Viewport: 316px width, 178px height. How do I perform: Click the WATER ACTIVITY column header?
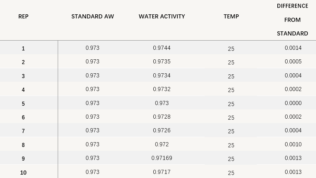click(x=162, y=16)
